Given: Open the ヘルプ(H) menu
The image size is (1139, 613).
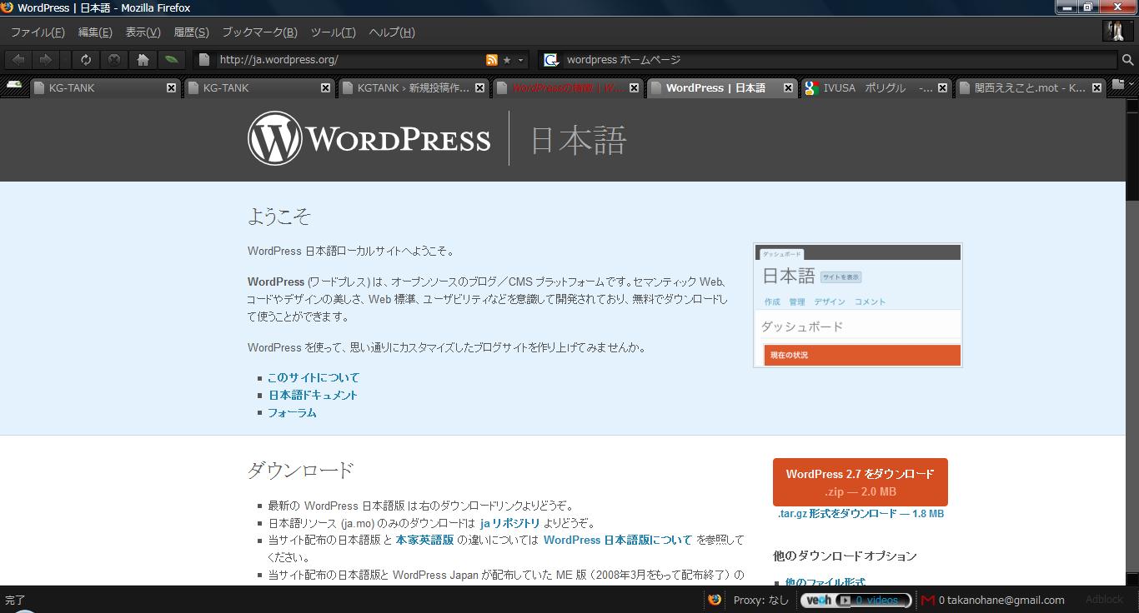Looking at the screenshot, I should pos(392,32).
